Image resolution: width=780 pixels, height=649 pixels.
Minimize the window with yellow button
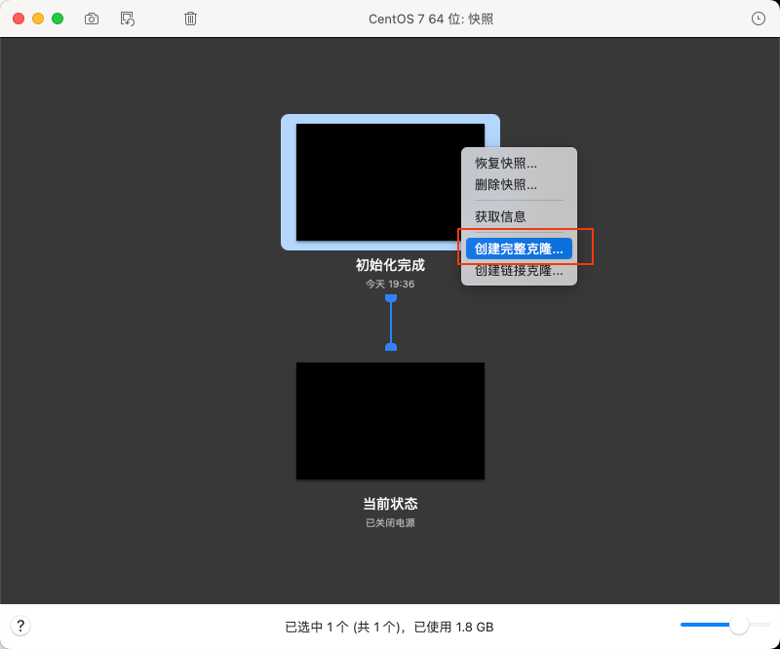[x=38, y=19]
